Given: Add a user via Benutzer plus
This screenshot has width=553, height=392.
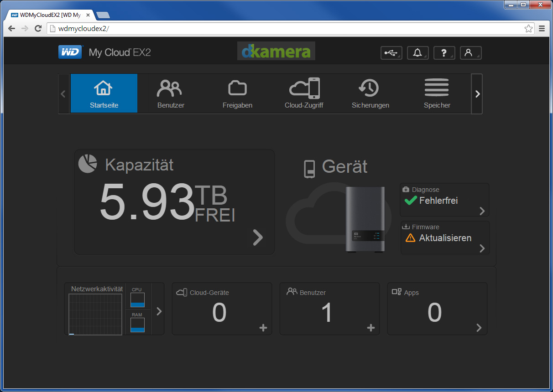Looking at the screenshot, I should 371,327.
